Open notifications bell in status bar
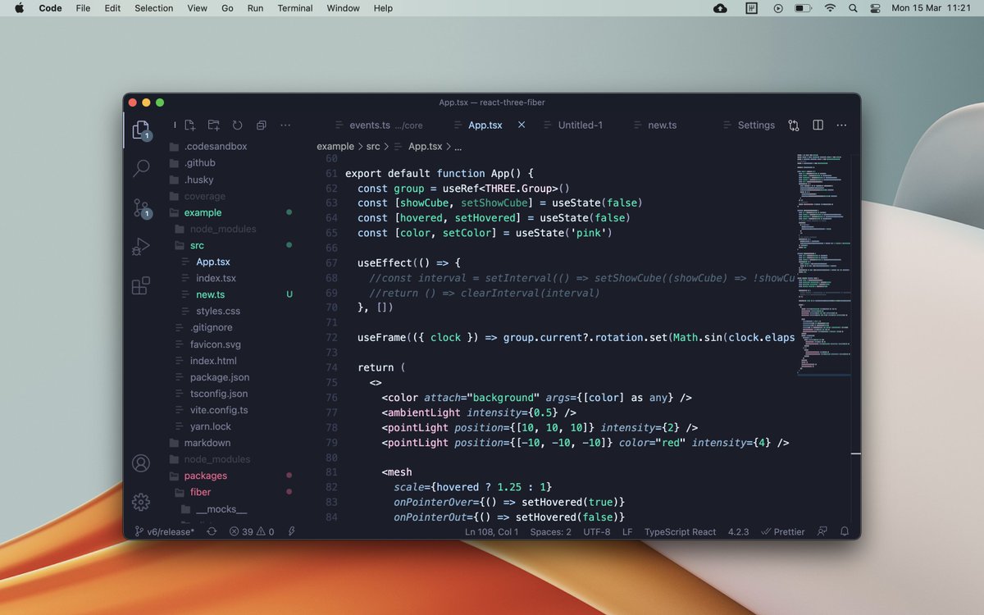 pyautogui.click(x=845, y=531)
